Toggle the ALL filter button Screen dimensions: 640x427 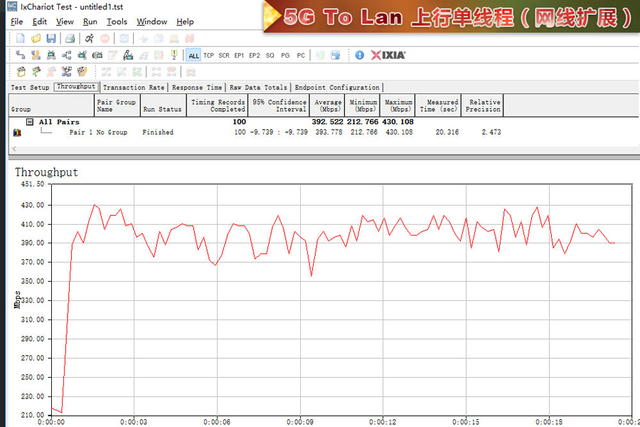click(x=193, y=56)
